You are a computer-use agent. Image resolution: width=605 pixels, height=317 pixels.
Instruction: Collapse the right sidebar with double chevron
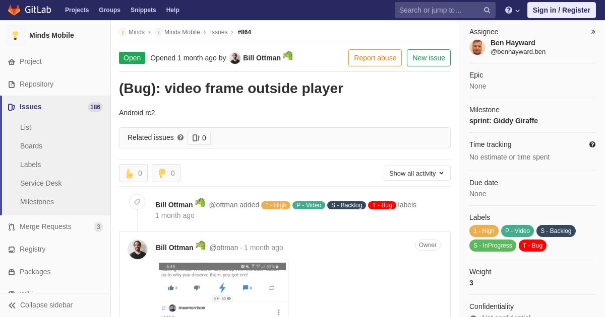[x=593, y=32]
